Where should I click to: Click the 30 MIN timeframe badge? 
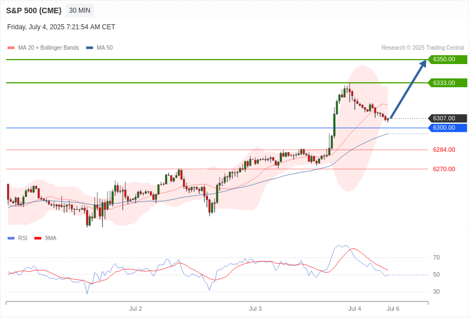point(79,10)
